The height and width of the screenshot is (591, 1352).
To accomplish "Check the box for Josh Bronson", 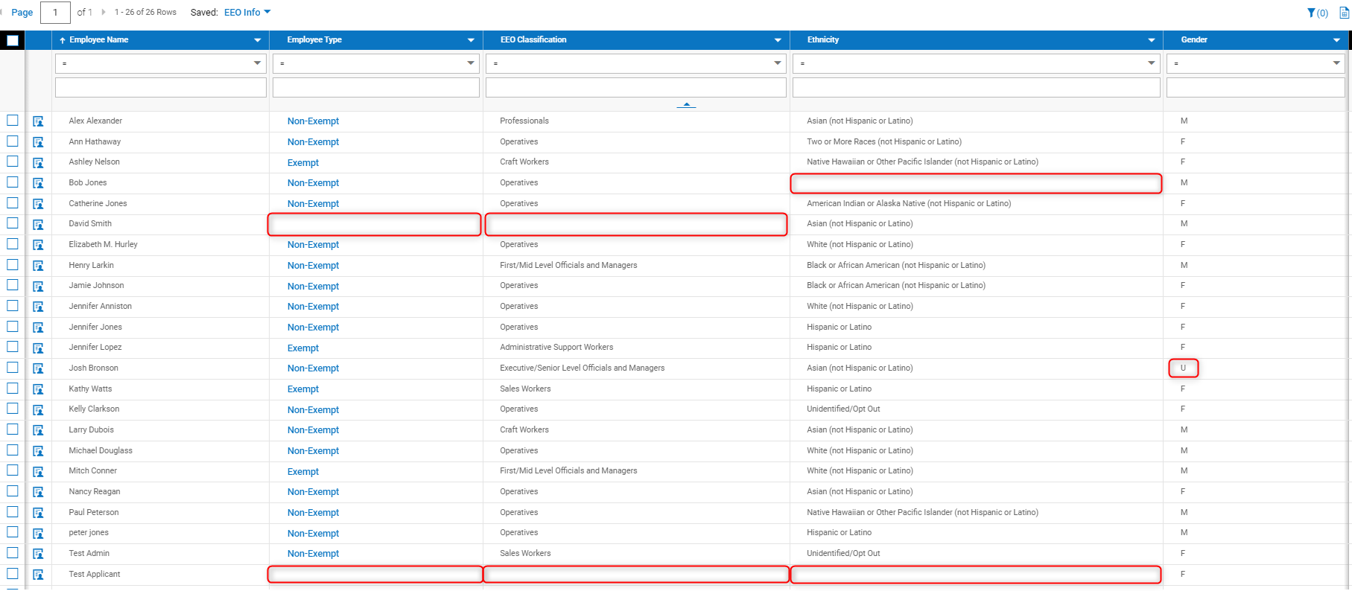I will coord(13,368).
